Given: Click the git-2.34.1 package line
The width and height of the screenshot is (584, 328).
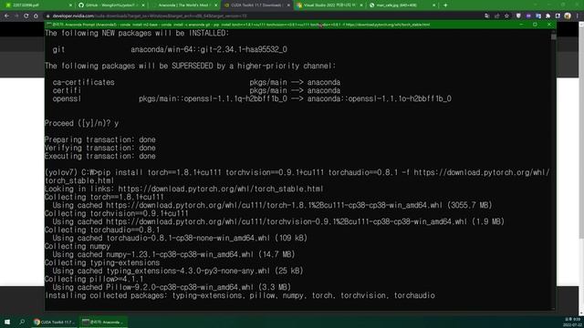Looking at the screenshot, I should click(170, 49).
